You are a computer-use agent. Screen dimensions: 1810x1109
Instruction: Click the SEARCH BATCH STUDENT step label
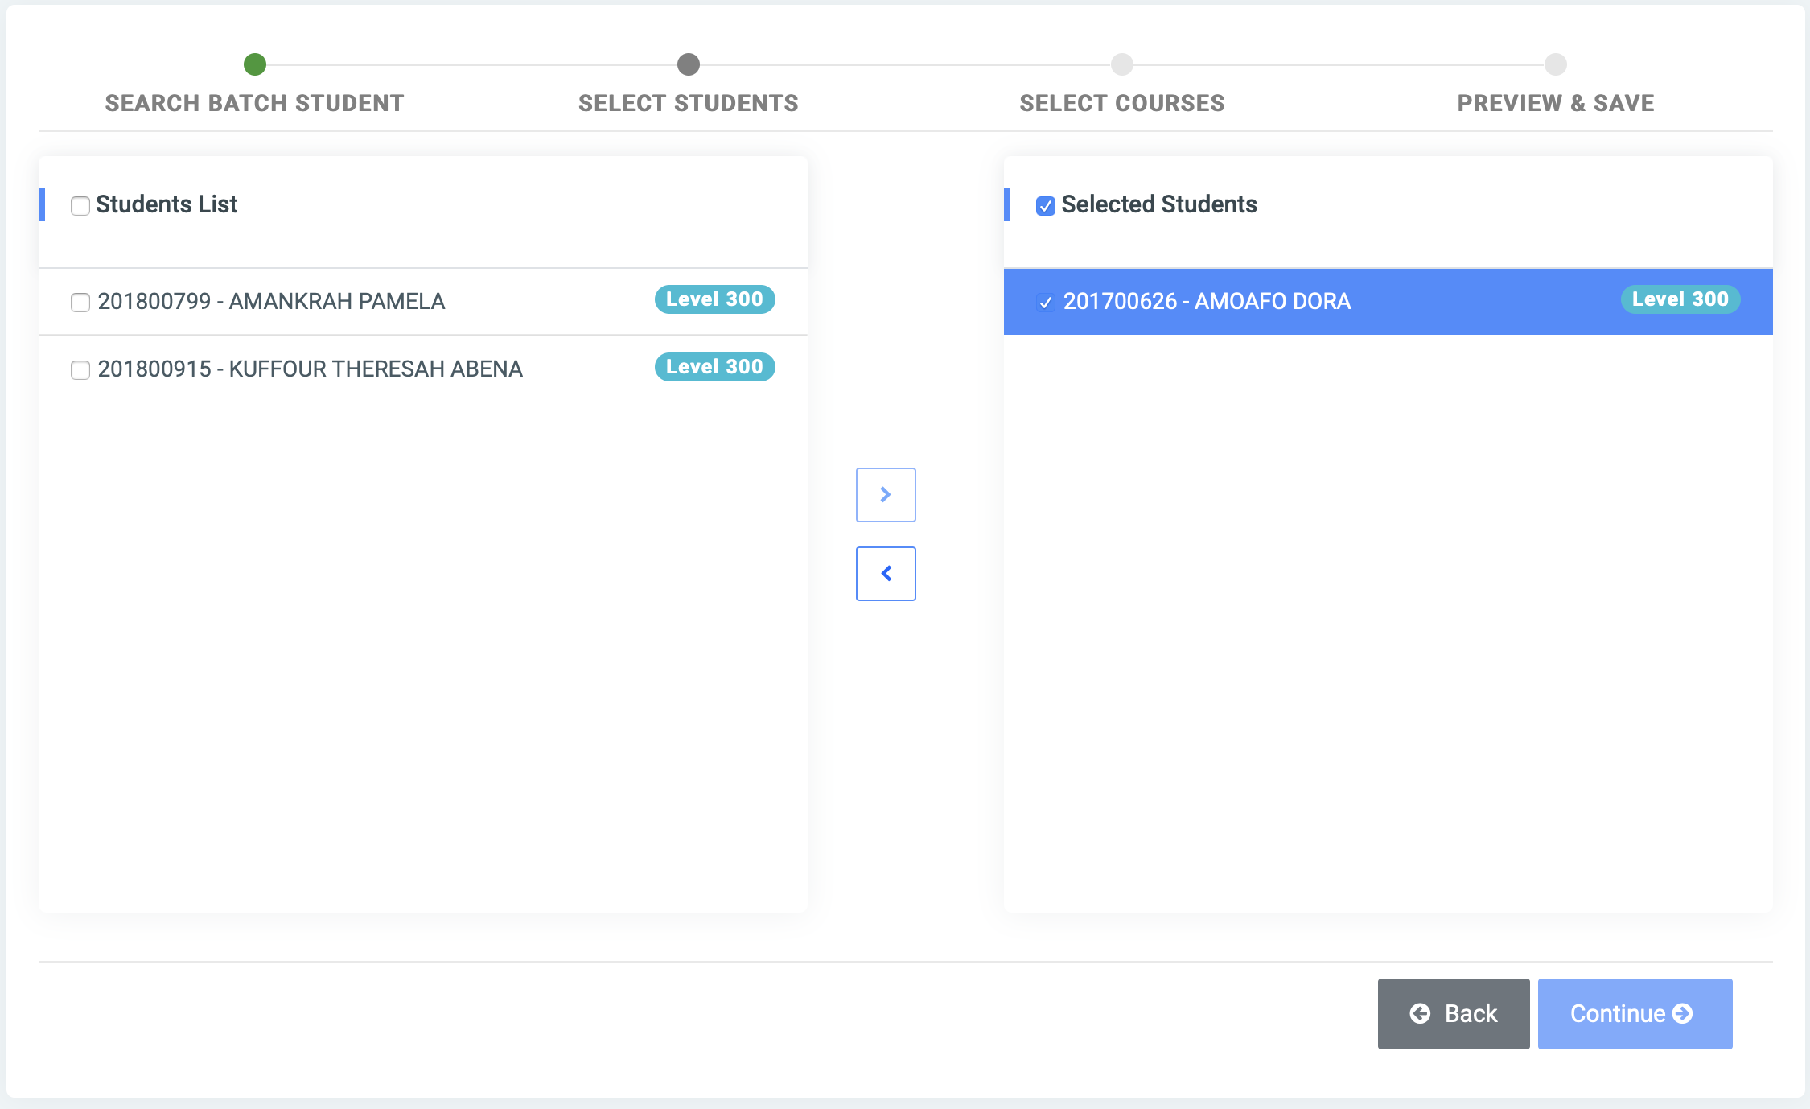click(255, 102)
